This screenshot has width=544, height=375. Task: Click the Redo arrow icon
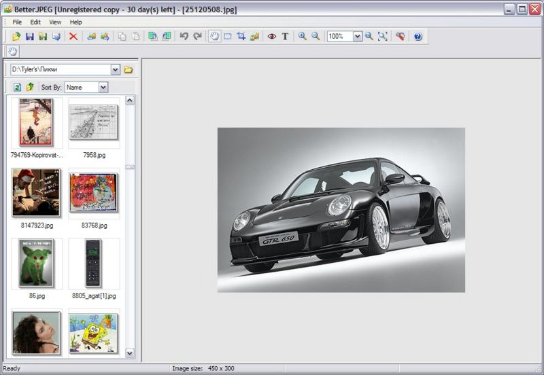[x=197, y=36]
